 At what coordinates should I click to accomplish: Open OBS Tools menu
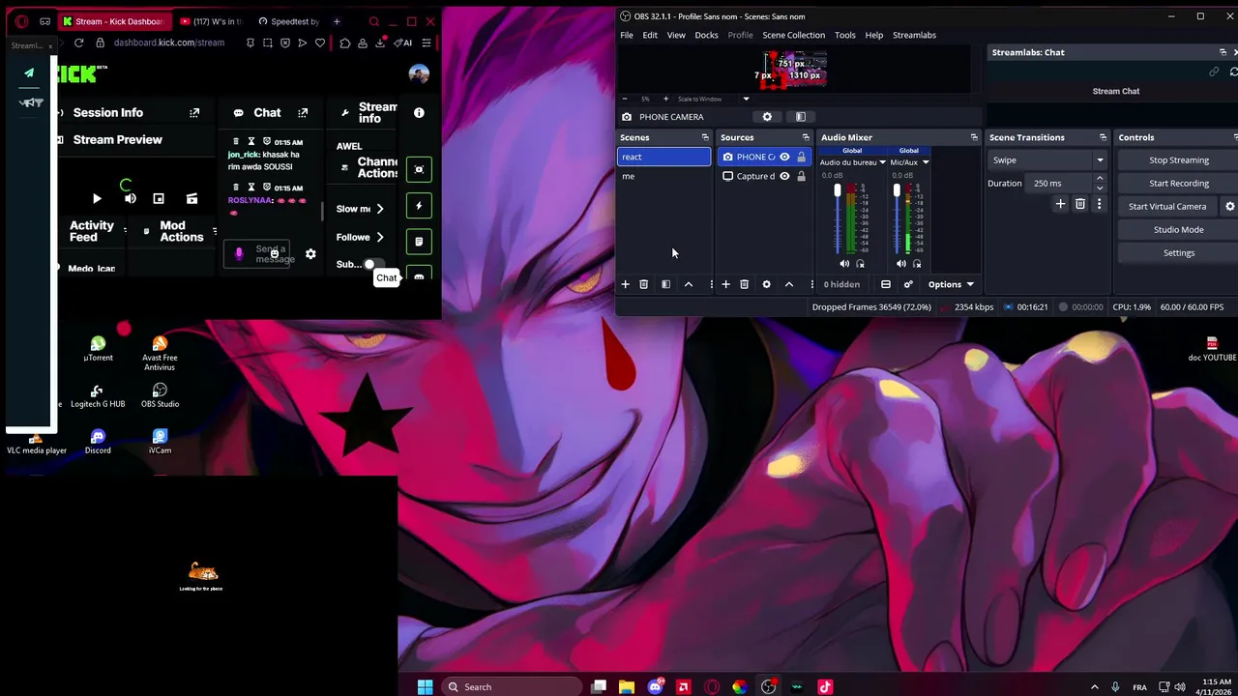pos(844,35)
